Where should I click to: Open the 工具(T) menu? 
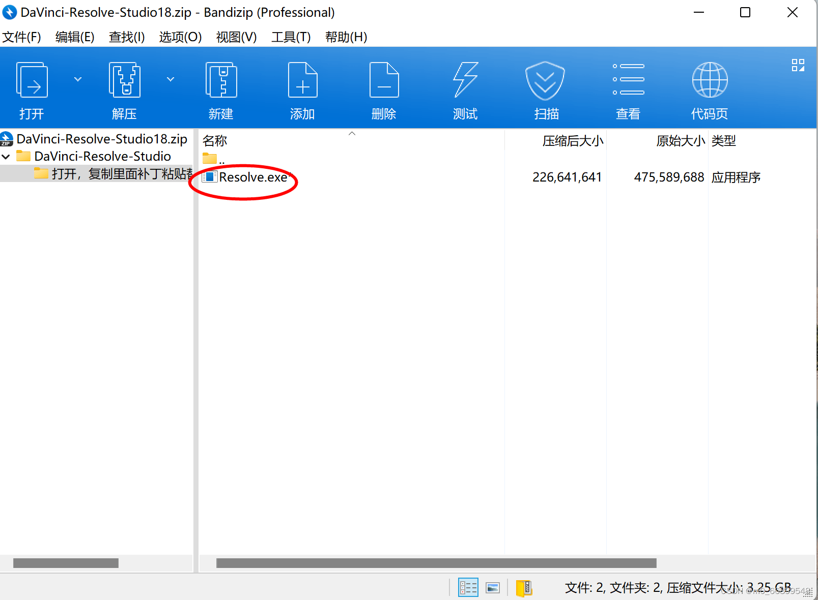(291, 37)
